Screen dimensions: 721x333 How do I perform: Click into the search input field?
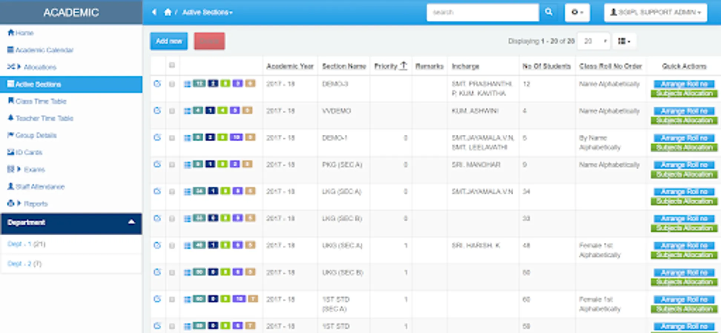point(482,12)
